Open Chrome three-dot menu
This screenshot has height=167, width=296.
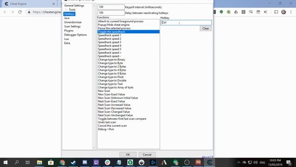click(x=291, y=12)
